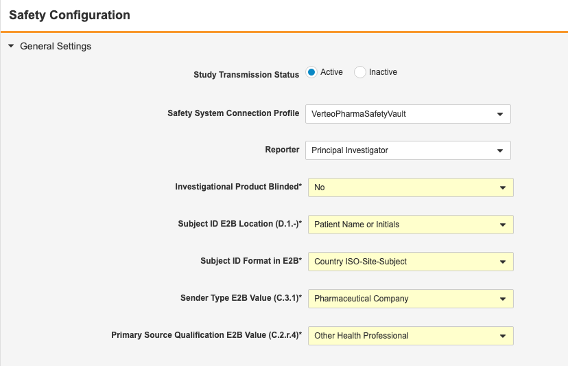Click the Safety Configuration page heading
Viewport: 568px width, 366px height.
(x=69, y=15)
